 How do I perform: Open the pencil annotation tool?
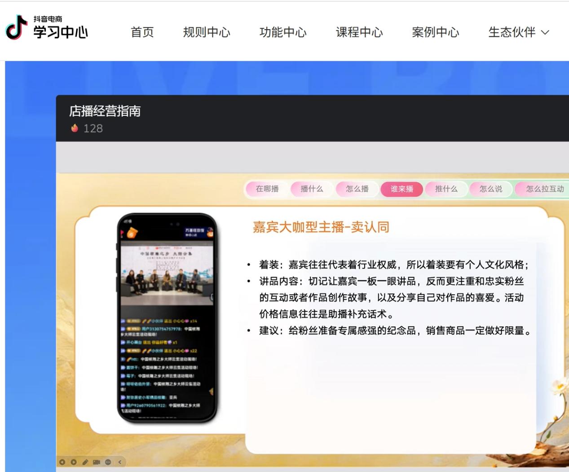[x=85, y=462]
